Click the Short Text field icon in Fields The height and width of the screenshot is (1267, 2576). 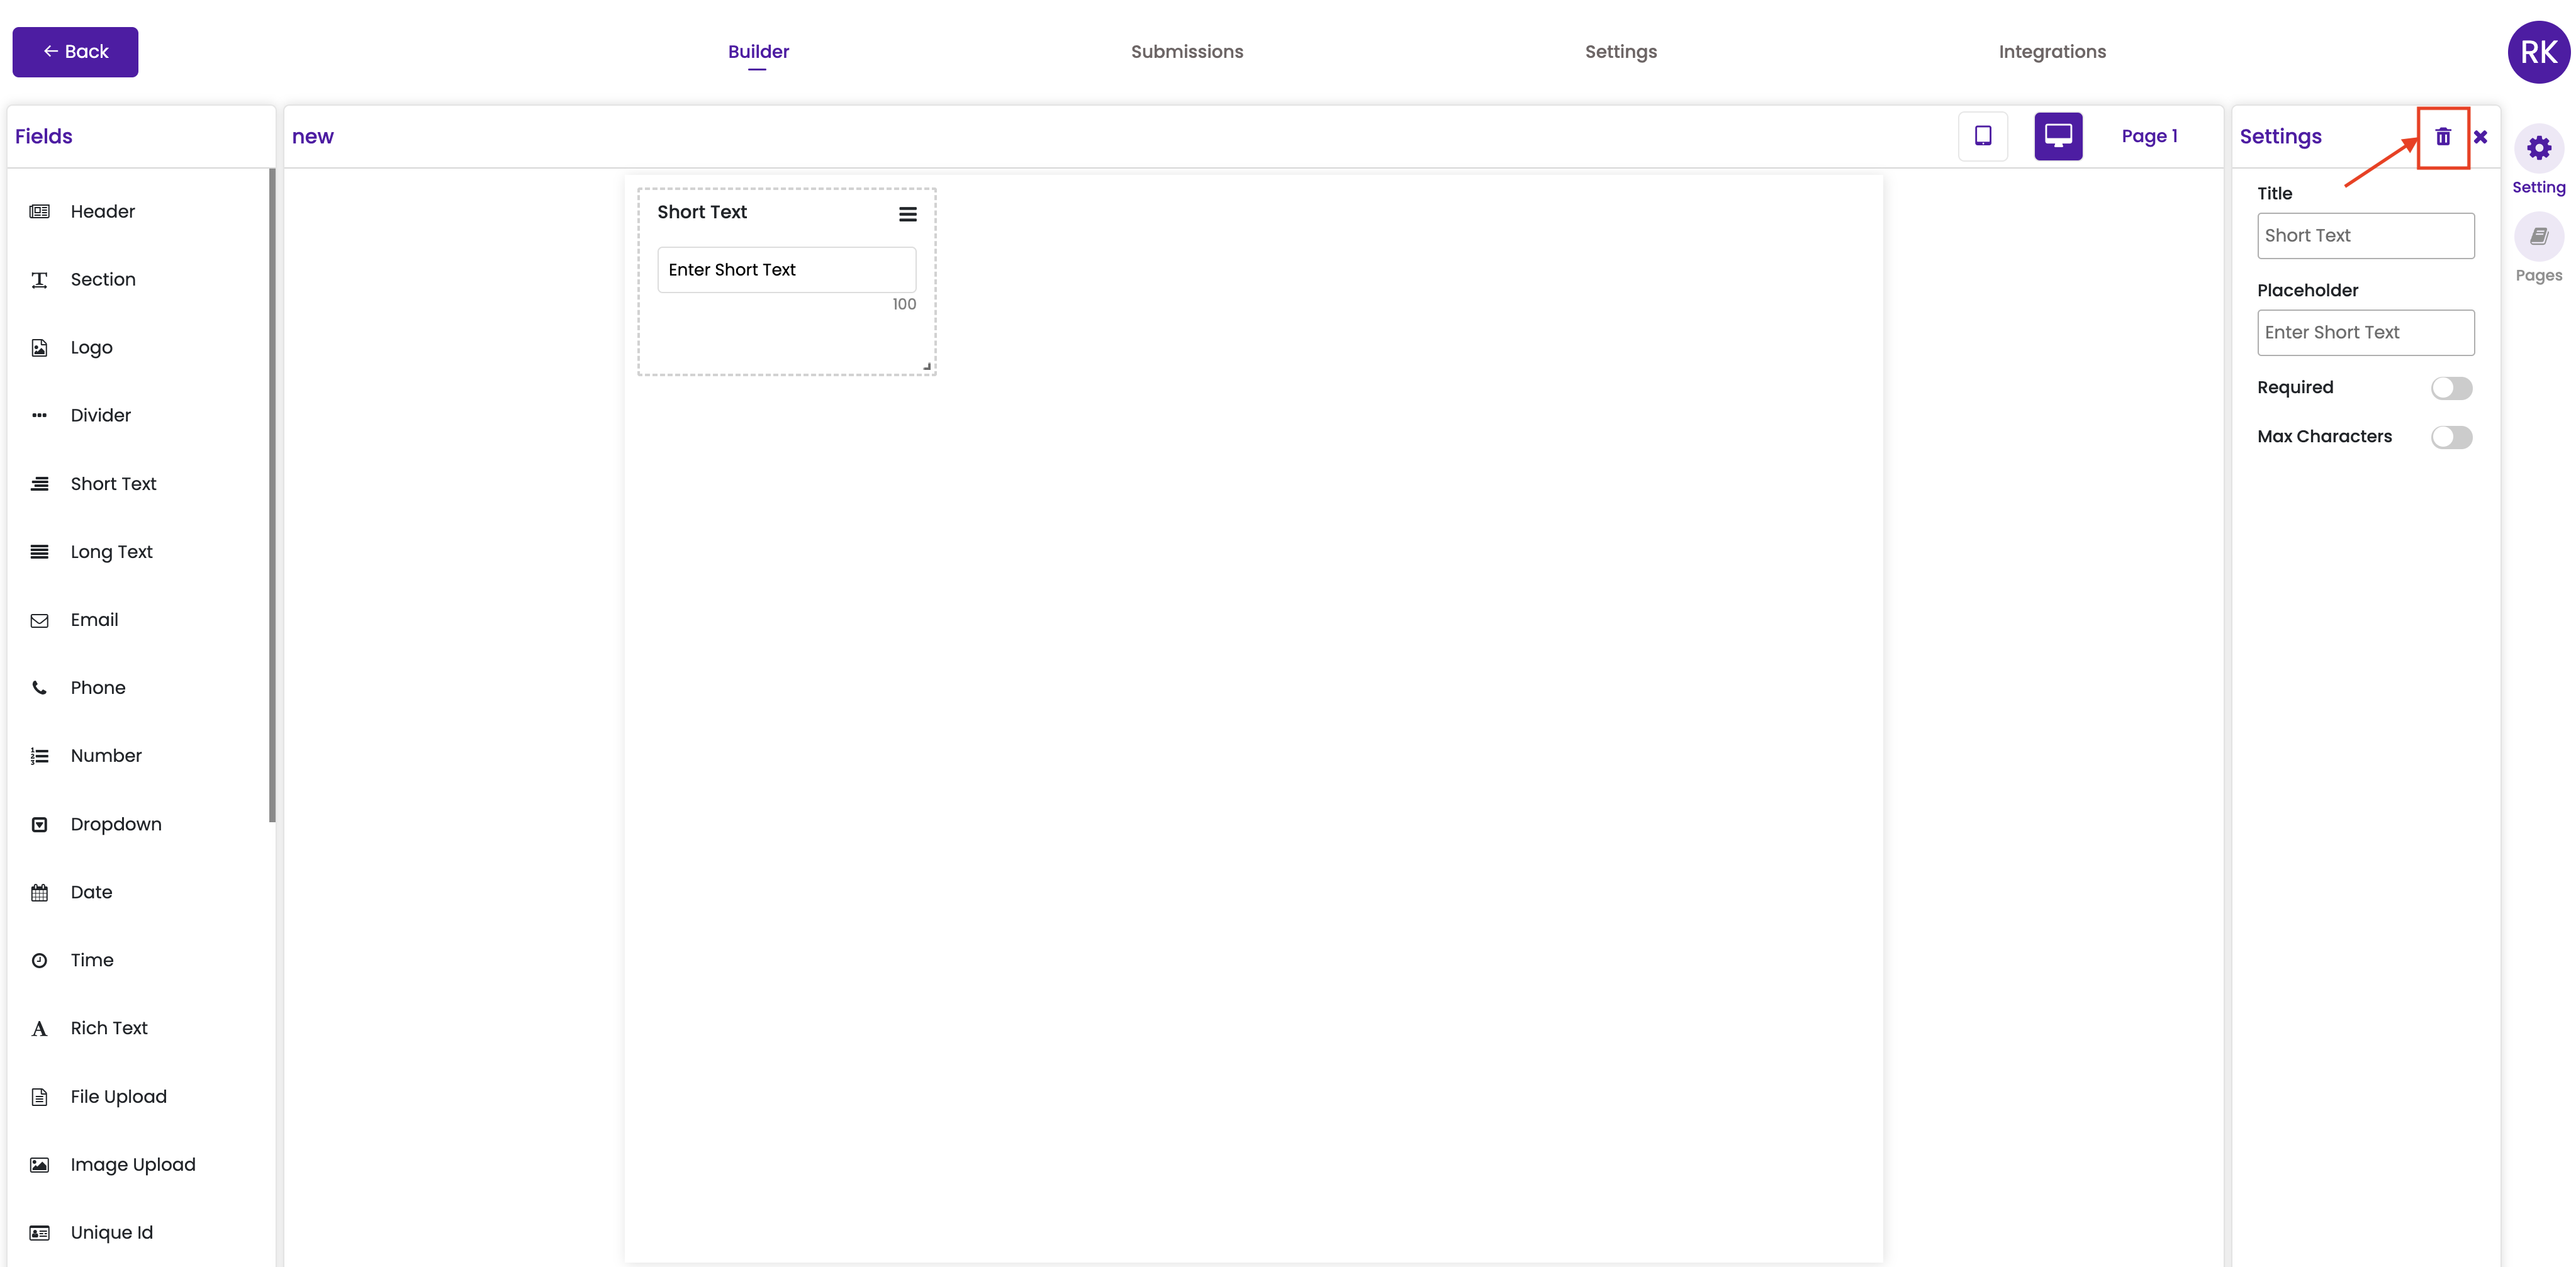coord(39,484)
